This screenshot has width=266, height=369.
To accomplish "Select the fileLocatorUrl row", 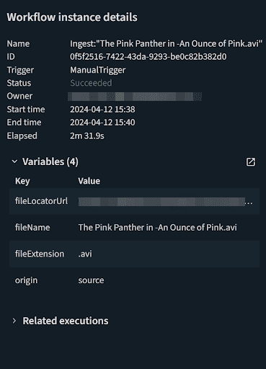I will pos(134,201).
